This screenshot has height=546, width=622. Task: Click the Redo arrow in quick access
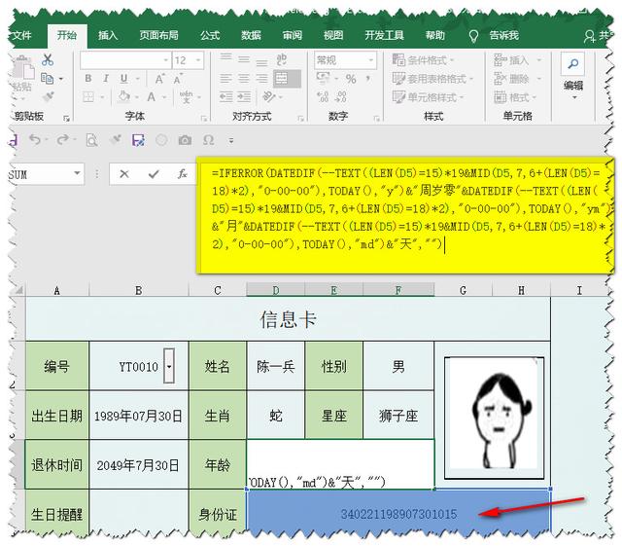coord(62,139)
